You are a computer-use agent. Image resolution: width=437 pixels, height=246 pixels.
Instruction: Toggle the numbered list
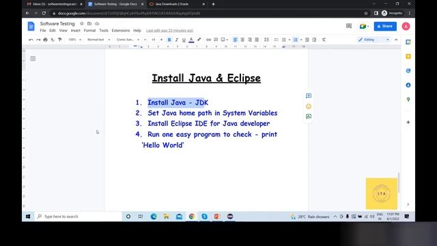296,40
